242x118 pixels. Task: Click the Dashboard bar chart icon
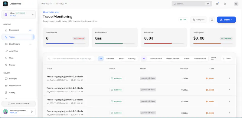click(x=6, y=30)
